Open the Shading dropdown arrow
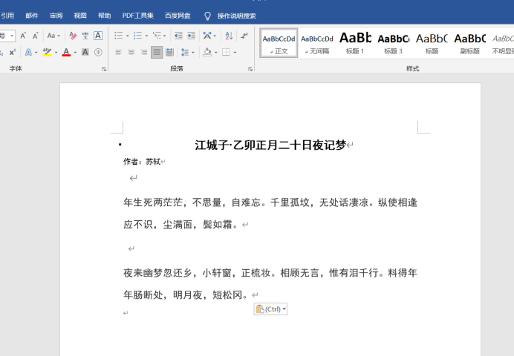Image resolution: width=514 pixels, height=356 pixels. (x=215, y=53)
